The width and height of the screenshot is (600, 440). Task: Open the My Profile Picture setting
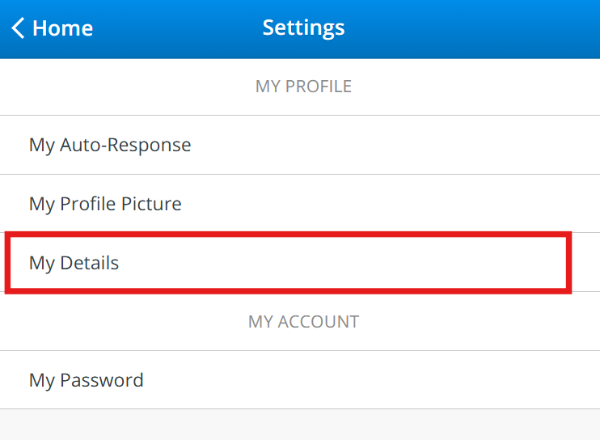pos(300,204)
